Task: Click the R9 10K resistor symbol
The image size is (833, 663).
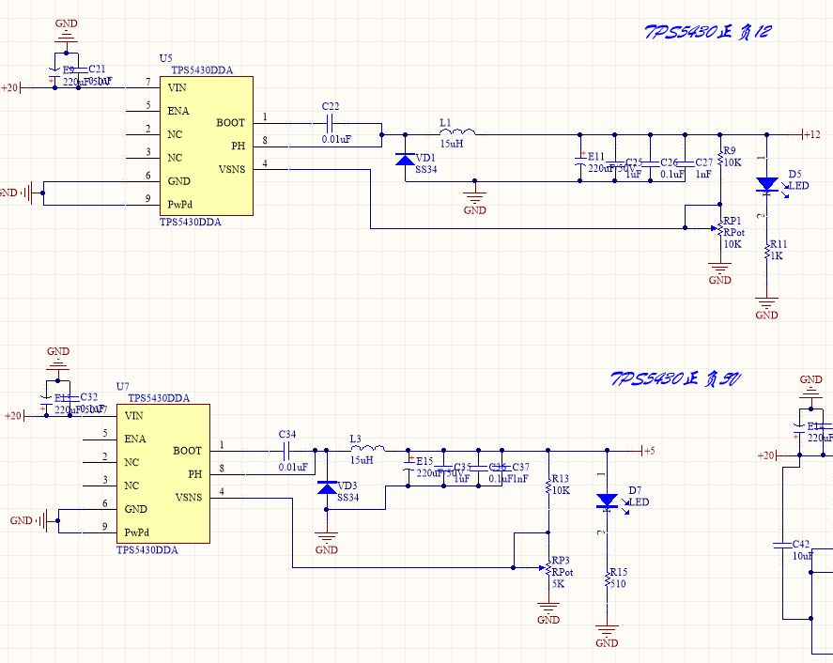Action: pyautogui.click(x=720, y=158)
